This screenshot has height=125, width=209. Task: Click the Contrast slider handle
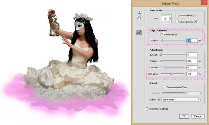pyautogui.click(x=161, y=67)
